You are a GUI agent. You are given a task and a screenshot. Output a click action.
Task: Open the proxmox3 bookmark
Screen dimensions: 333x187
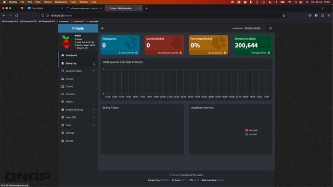click(92, 21)
